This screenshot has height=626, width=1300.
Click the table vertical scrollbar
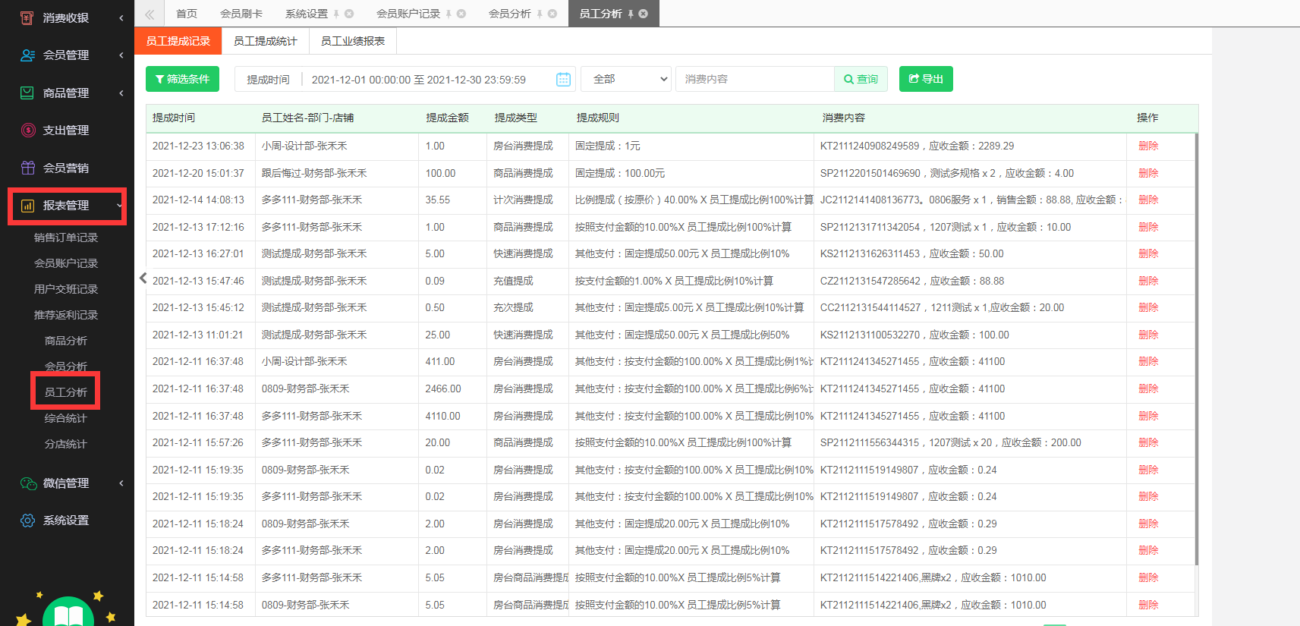coord(1196,349)
